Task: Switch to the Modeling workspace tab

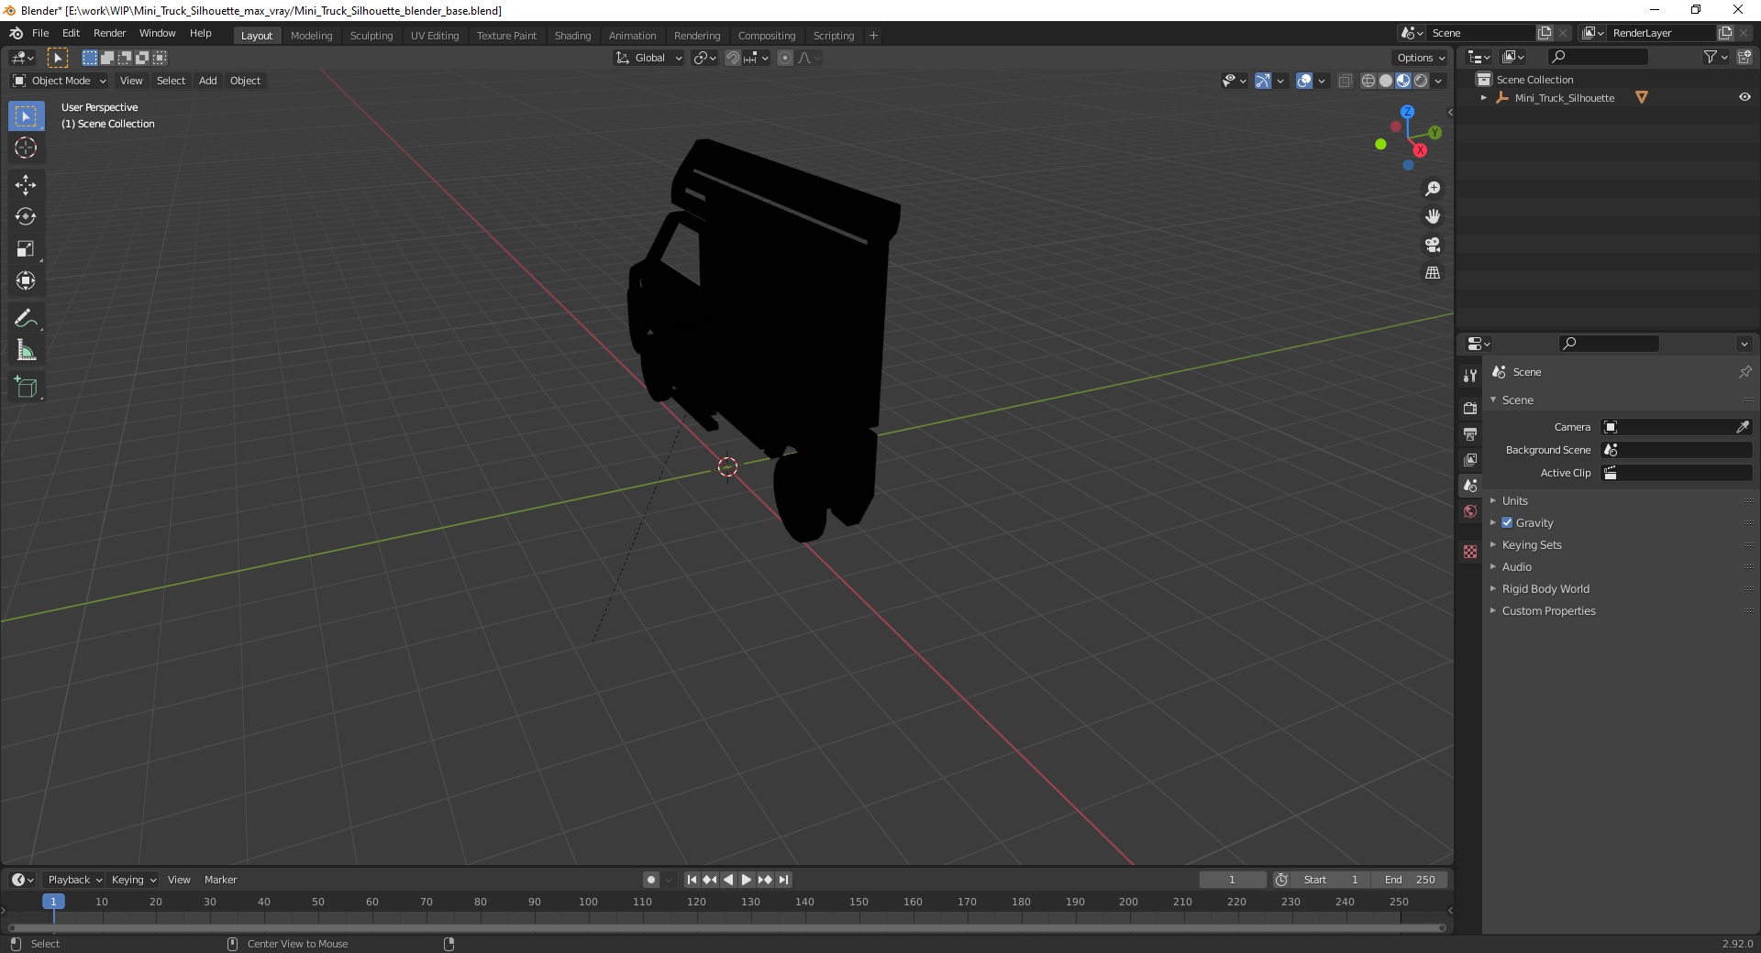Action: click(311, 36)
